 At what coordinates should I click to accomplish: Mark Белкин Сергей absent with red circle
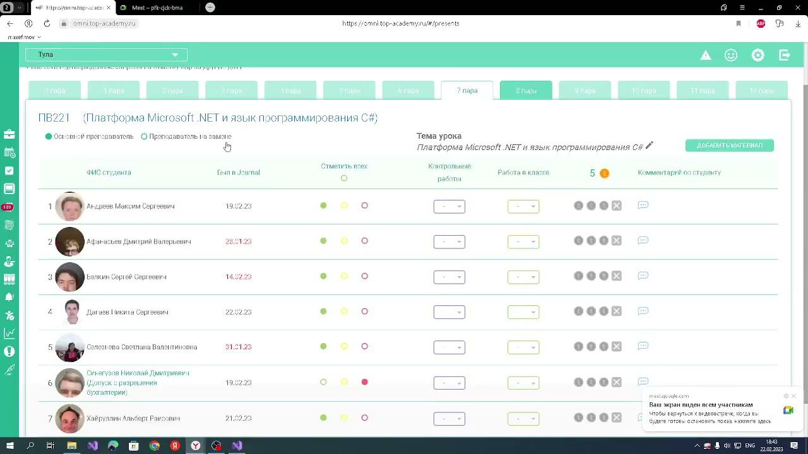364,276
